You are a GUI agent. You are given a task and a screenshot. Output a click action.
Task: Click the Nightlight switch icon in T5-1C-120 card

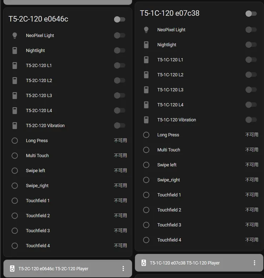(x=146, y=45)
